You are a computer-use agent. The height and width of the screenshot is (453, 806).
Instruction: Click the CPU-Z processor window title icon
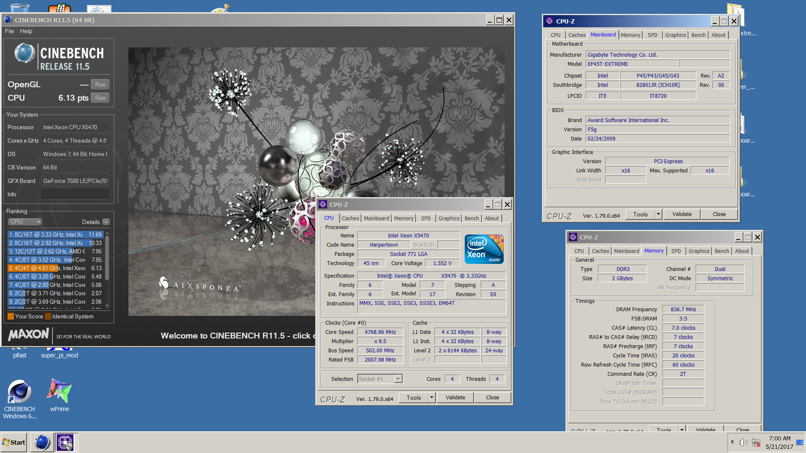coord(323,204)
